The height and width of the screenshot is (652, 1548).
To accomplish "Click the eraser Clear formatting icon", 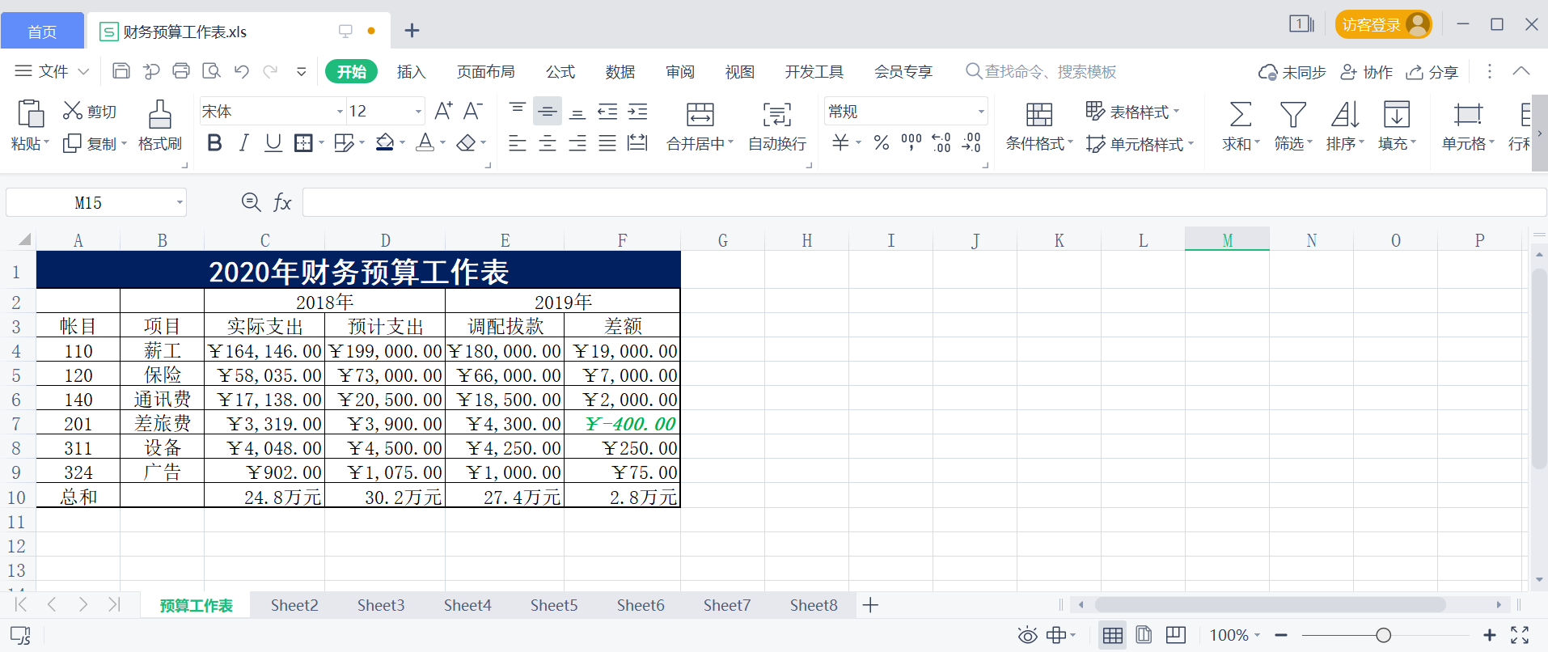I will pyautogui.click(x=466, y=143).
